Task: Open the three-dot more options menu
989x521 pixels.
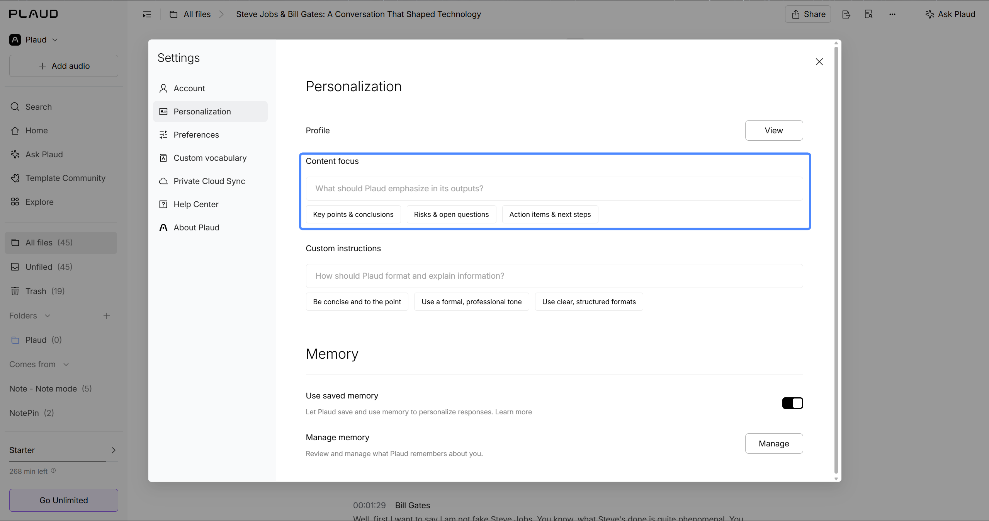Action: [892, 14]
